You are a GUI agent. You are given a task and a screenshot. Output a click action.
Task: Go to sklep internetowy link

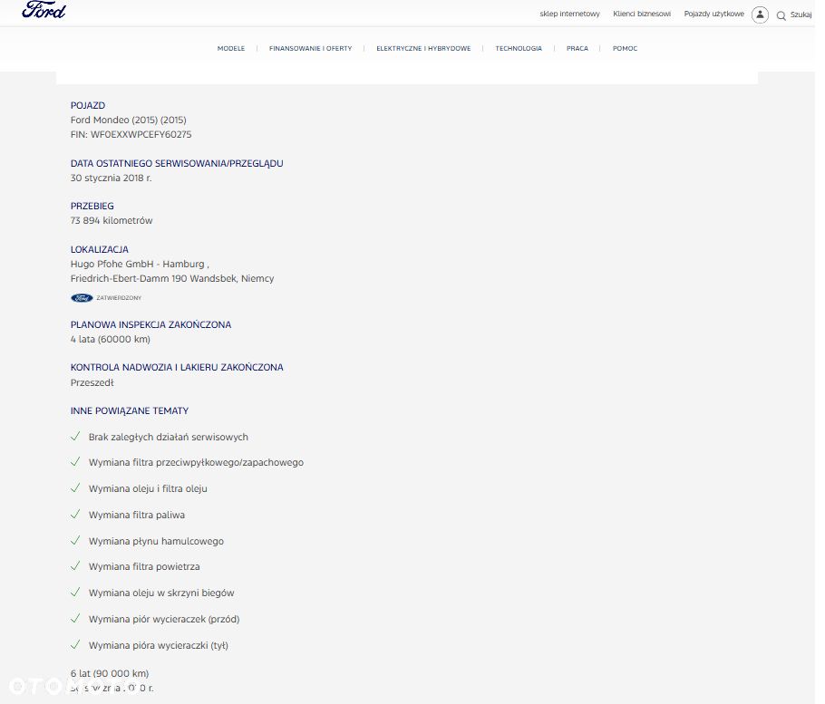click(x=570, y=14)
